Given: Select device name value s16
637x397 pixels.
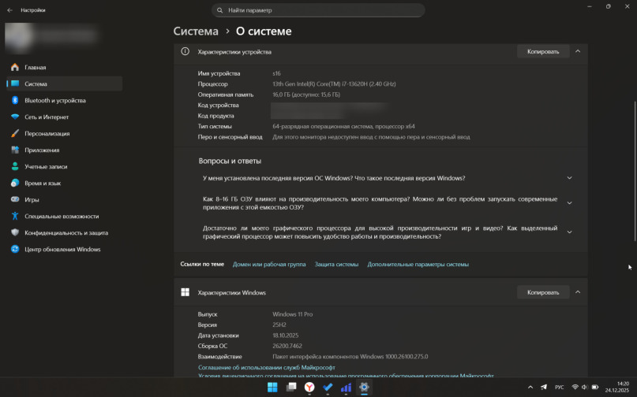Looking at the screenshot, I should (x=276, y=73).
